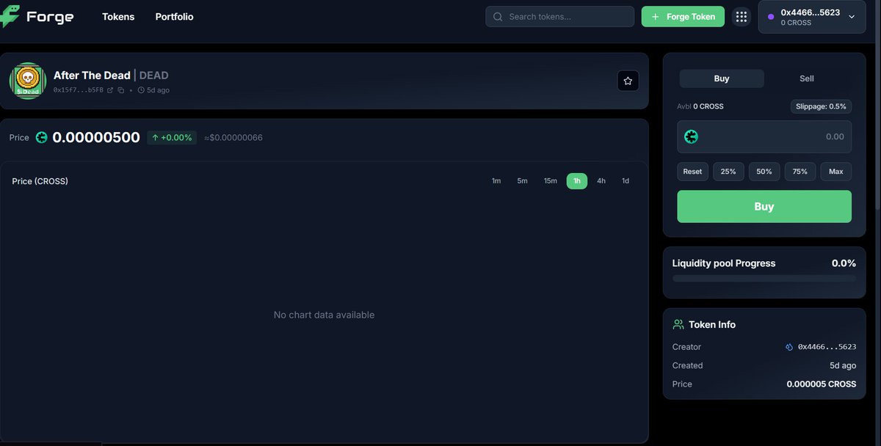881x446 pixels.
Task: Expand the wallet account dropdown chevron
Action: [852, 17]
